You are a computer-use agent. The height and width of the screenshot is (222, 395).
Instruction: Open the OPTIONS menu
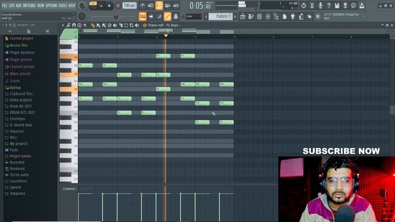click(x=51, y=6)
